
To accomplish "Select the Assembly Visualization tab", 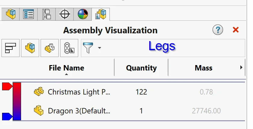I will [x=101, y=14].
